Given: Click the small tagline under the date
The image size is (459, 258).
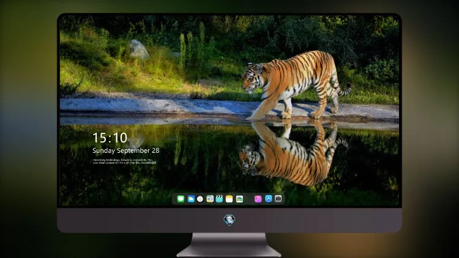Looking at the screenshot, I should coord(124,161).
